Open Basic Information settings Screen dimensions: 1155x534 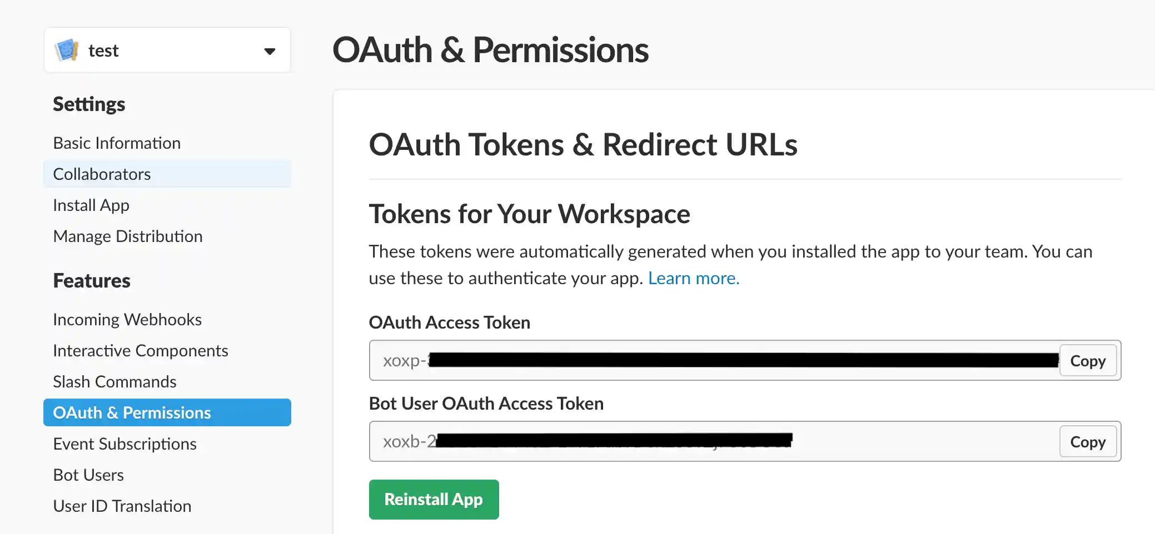117,143
